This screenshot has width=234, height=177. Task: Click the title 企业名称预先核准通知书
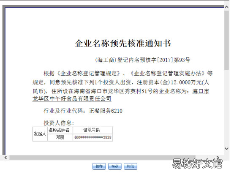[x=122, y=44]
